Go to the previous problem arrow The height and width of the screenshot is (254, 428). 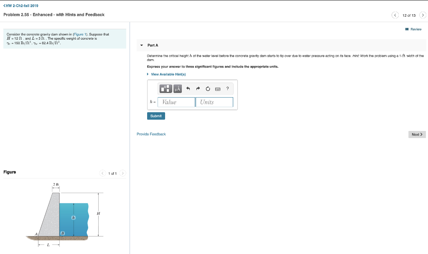[395, 15]
